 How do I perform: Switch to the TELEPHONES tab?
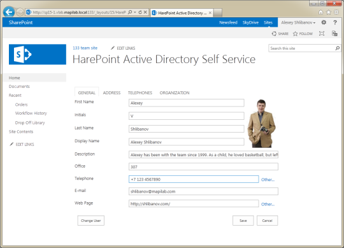(140, 92)
